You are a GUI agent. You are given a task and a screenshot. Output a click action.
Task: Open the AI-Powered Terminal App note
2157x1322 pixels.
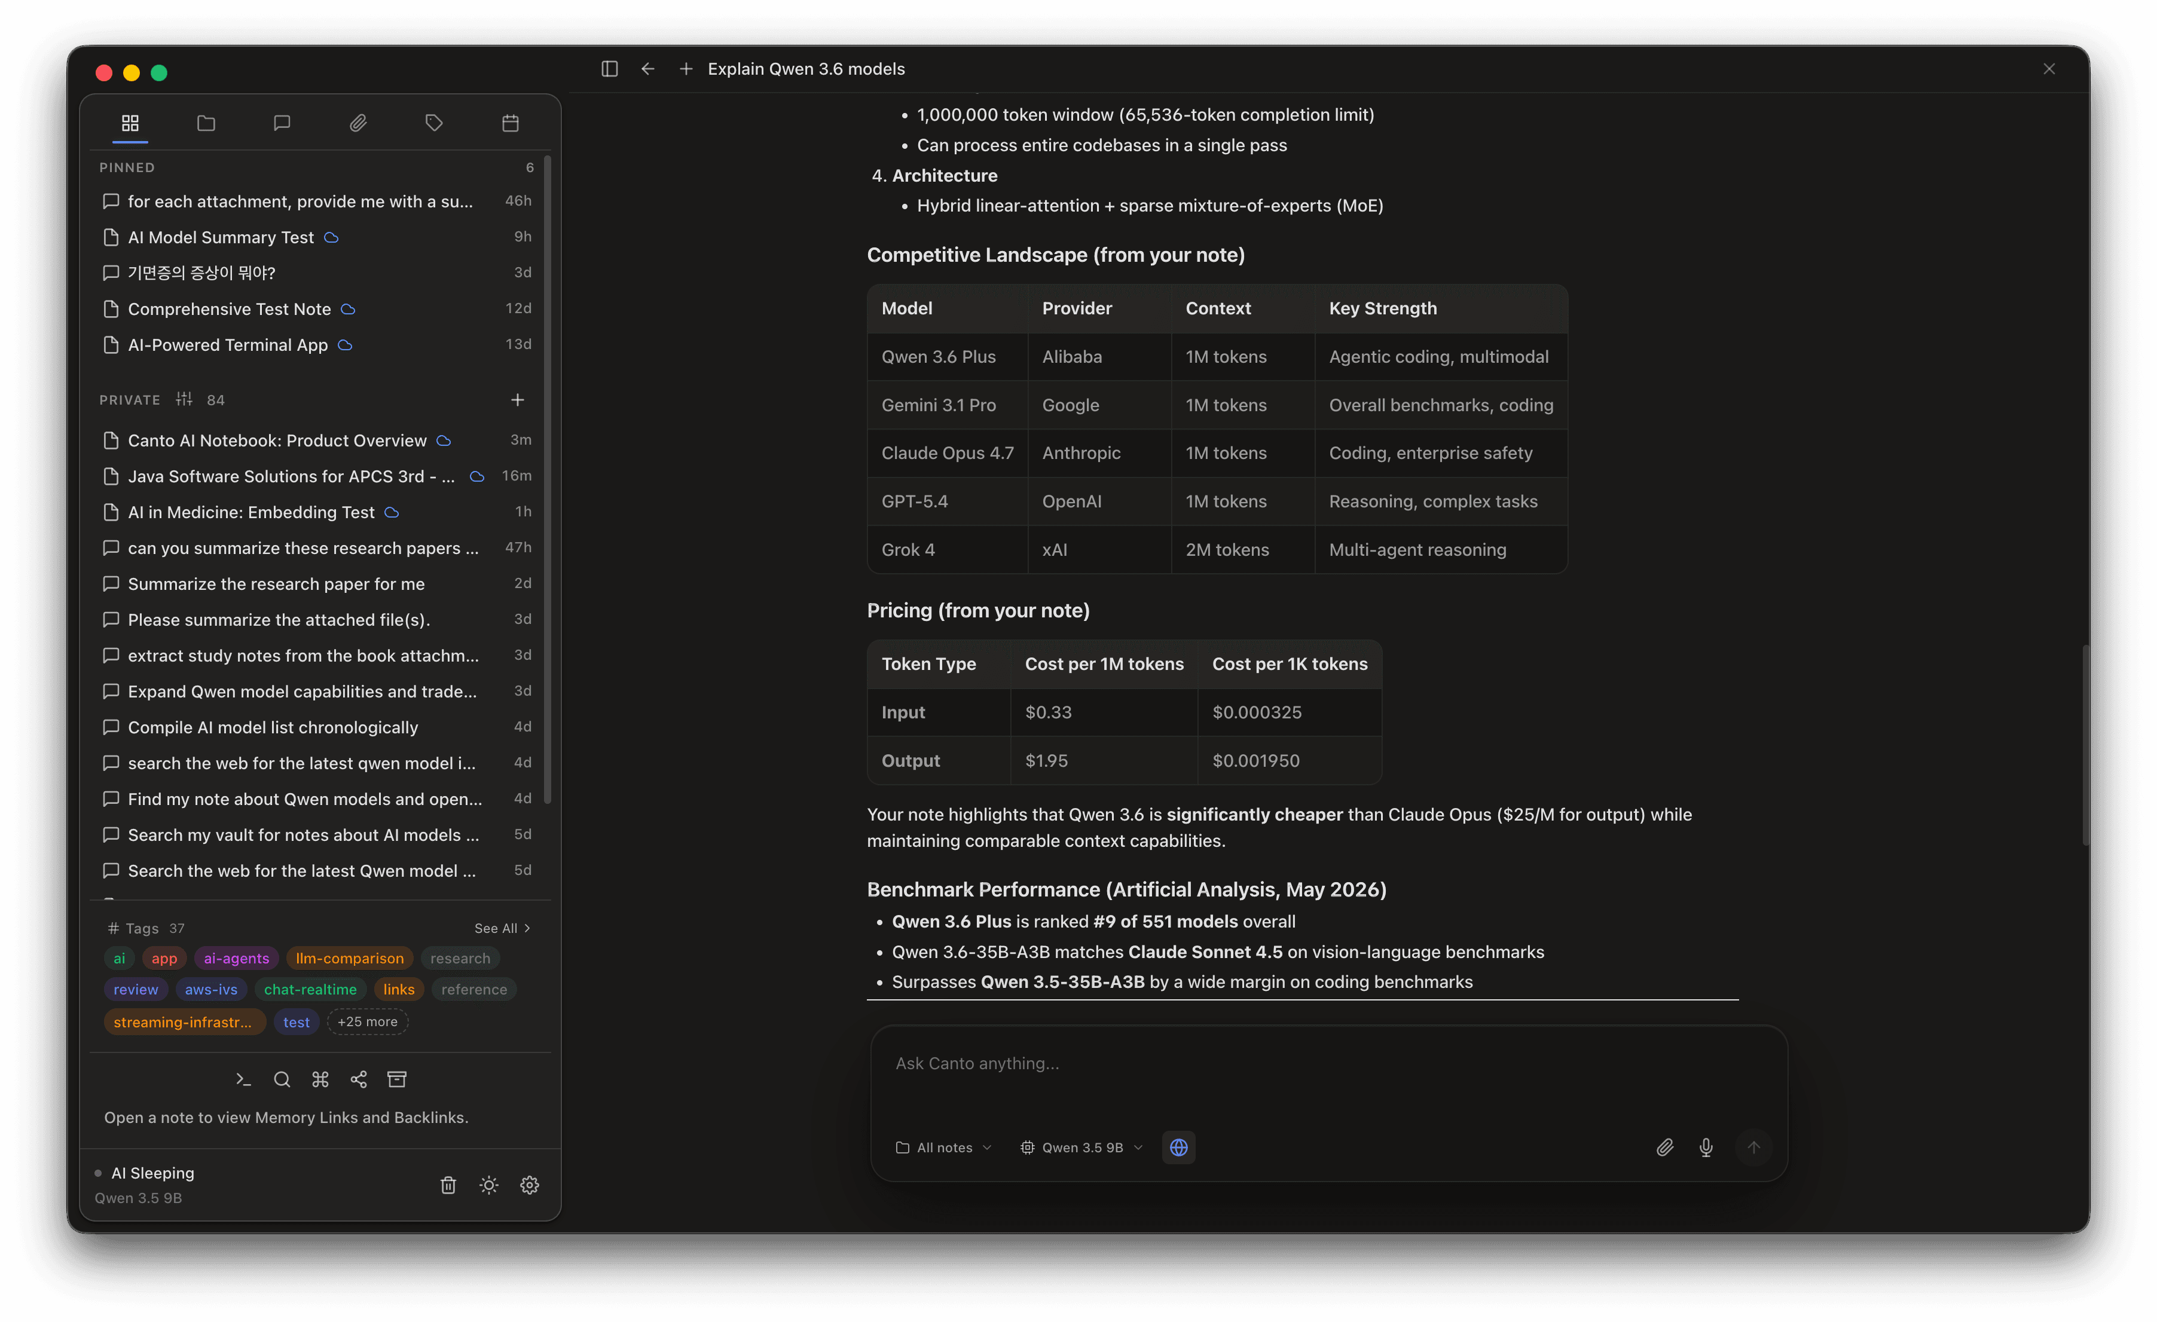point(316,345)
